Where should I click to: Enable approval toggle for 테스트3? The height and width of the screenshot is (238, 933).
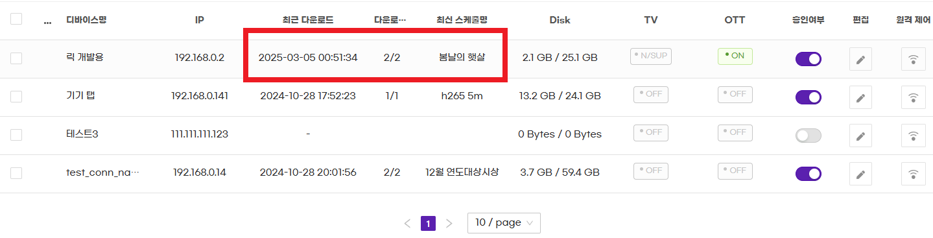[x=809, y=136]
